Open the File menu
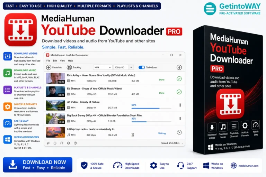Image resolution: width=266 pixels, height=177 pixels. [x=48, y=60]
